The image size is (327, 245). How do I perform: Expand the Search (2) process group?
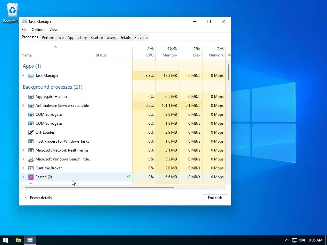pos(23,177)
